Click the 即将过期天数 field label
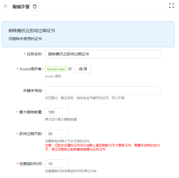Viewport: 179px width, 178px height. click(x=31, y=134)
